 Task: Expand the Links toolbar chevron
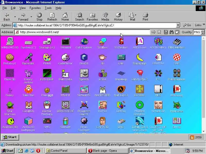coord(204,24)
